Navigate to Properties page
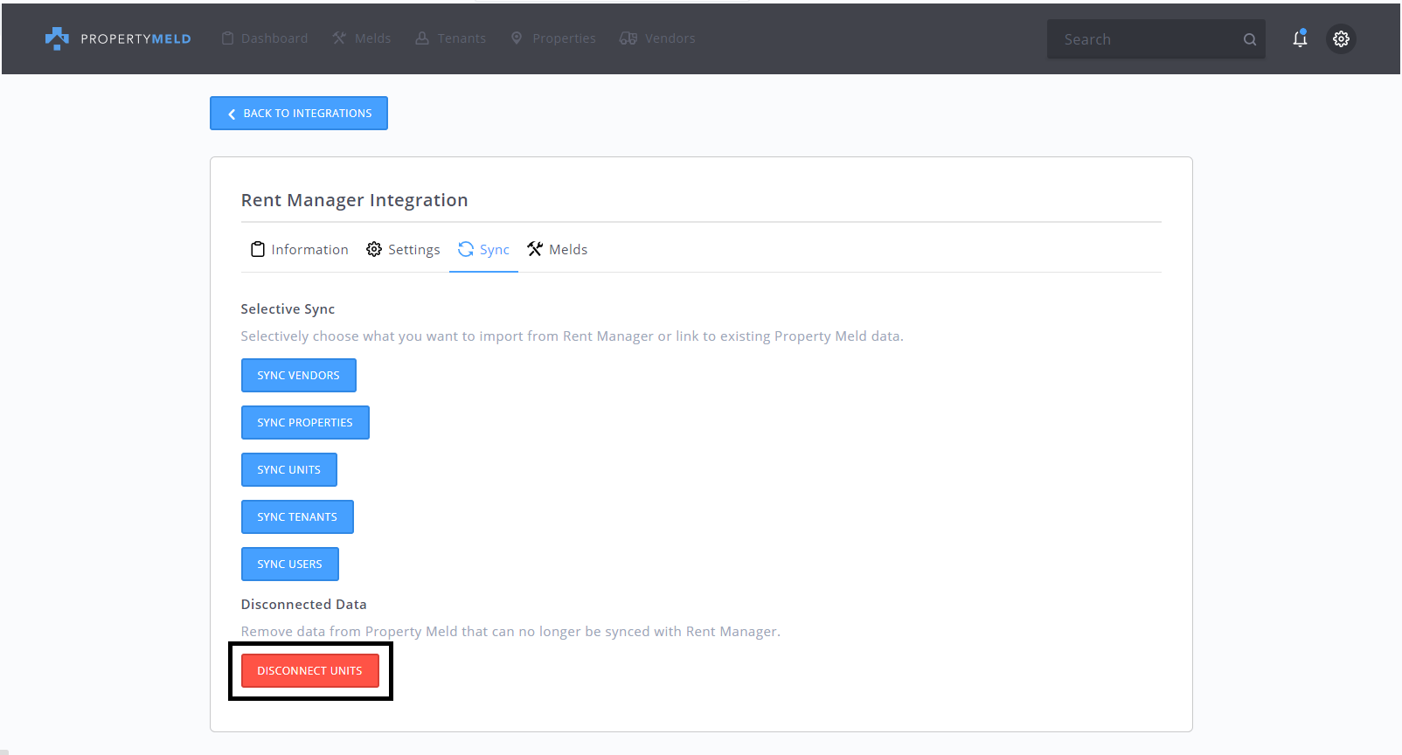Viewport: 1402px width, 755px height. (553, 38)
